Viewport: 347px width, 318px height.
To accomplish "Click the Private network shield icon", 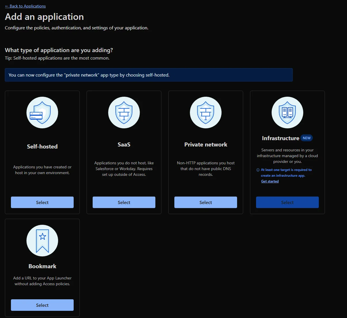I will pyautogui.click(x=206, y=113).
